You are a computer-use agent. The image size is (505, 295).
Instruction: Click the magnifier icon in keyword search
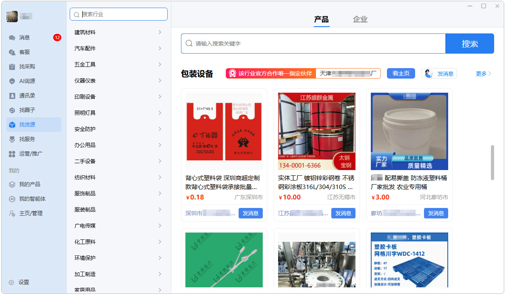tap(189, 43)
